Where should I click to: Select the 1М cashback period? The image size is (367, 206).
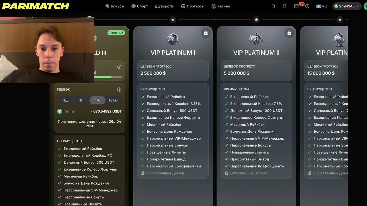(97, 100)
